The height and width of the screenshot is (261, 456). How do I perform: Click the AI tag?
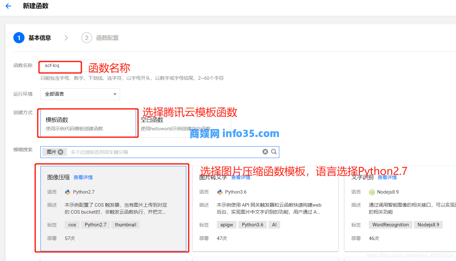[x=274, y=225]
